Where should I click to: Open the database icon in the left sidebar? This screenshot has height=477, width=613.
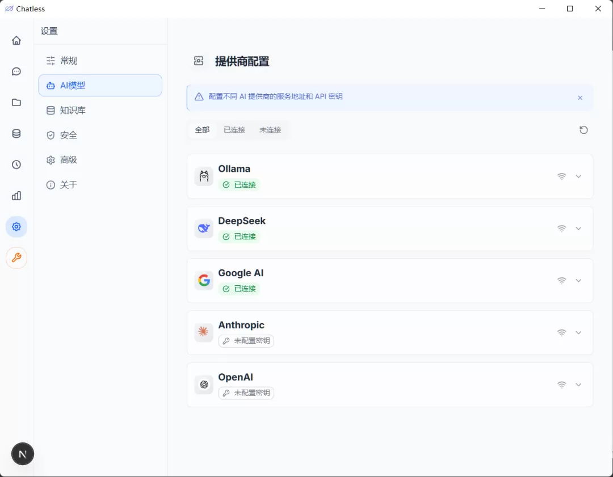point(16,134)
